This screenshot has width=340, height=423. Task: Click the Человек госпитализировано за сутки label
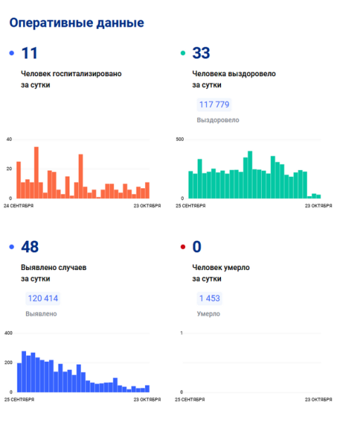pos(71,79)
